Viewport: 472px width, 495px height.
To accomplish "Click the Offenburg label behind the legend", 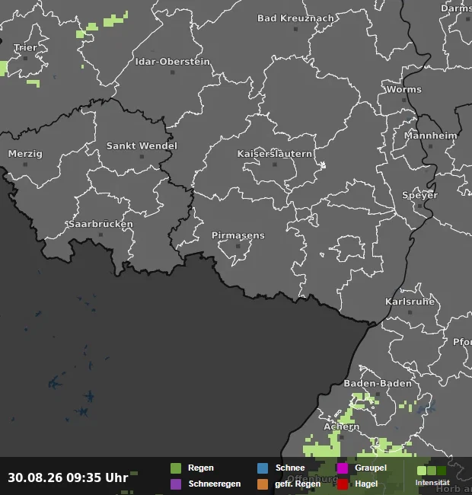I will pyautogui.click(x=312, y=479).
